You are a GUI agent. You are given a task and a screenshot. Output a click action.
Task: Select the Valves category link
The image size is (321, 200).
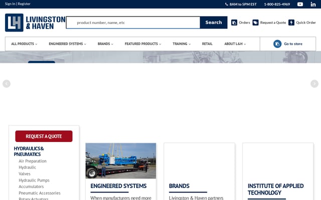(25, 173)
